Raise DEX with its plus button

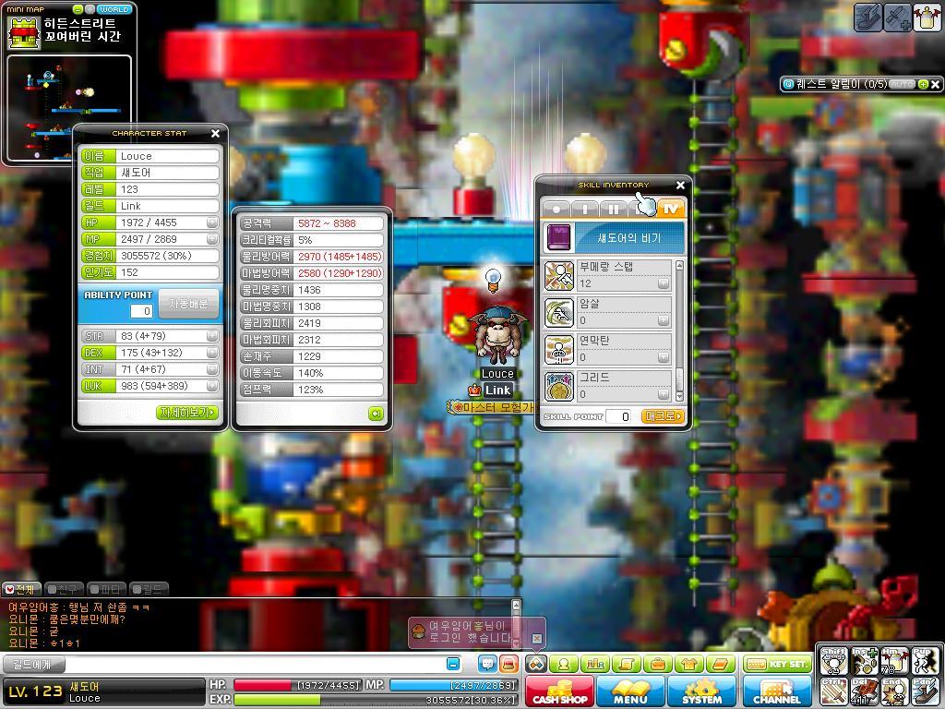click(211, 353)
